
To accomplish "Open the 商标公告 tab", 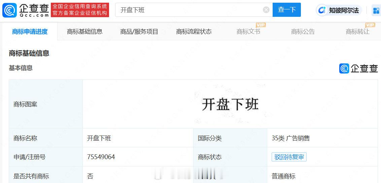I will pos(303,32).
